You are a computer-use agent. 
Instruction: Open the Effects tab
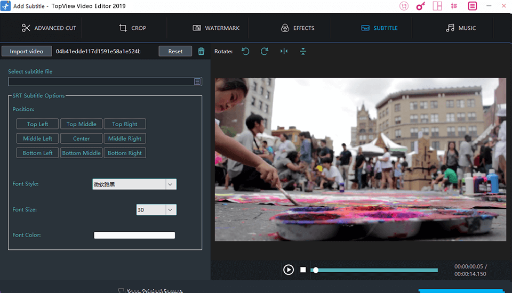coord(298,28)
